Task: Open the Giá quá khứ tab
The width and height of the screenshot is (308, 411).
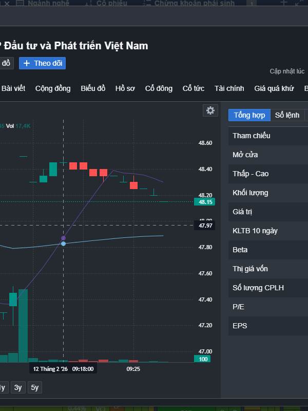Action: coord(274,88)
